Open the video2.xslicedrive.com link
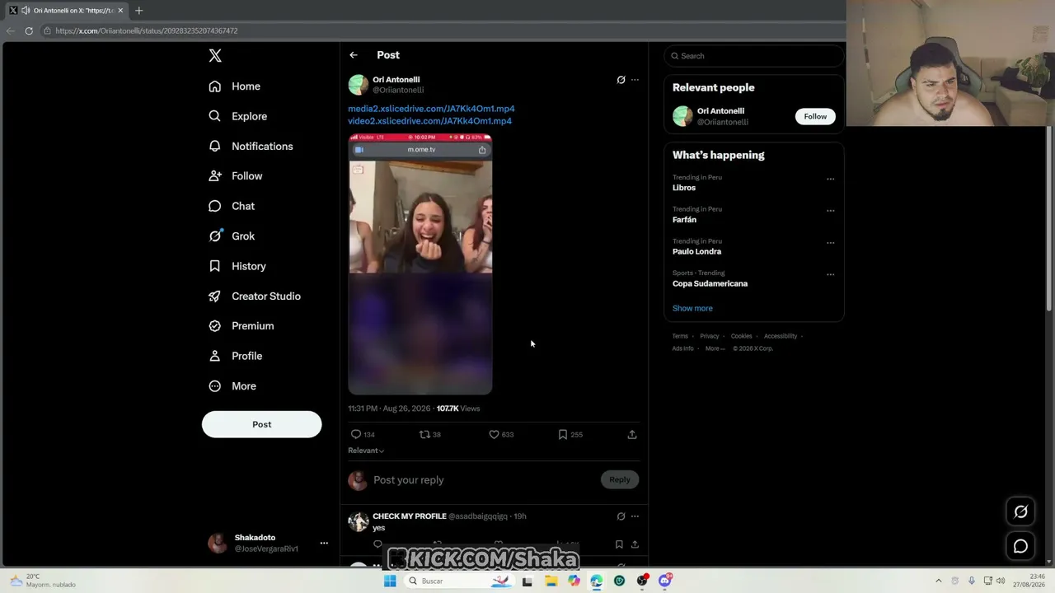The width and height of the screenshot is (1055, 593). pos(429,121)
